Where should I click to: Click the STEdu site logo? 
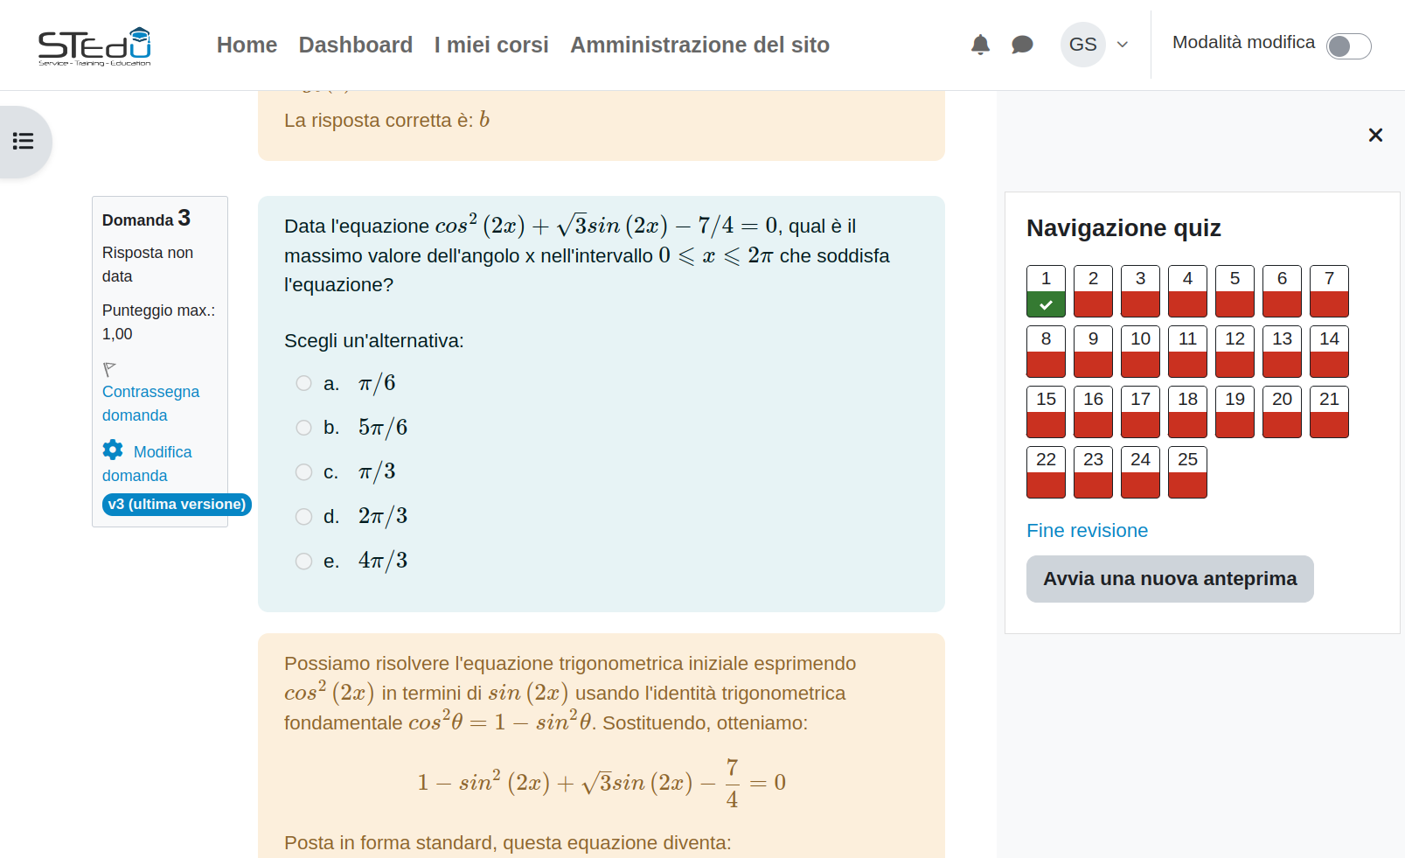94,45
